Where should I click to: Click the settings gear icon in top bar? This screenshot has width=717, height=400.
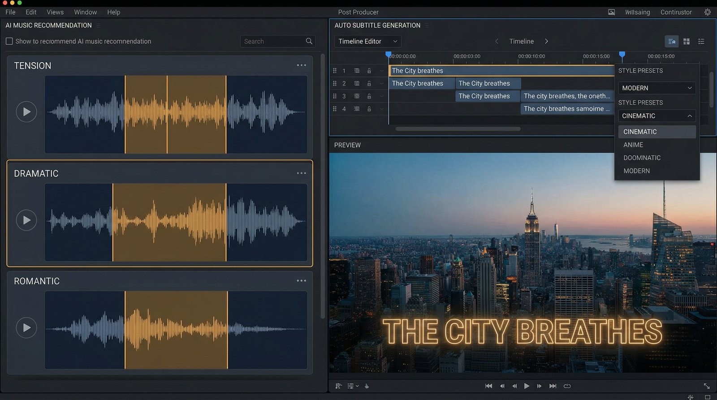[x=708, y=12]
